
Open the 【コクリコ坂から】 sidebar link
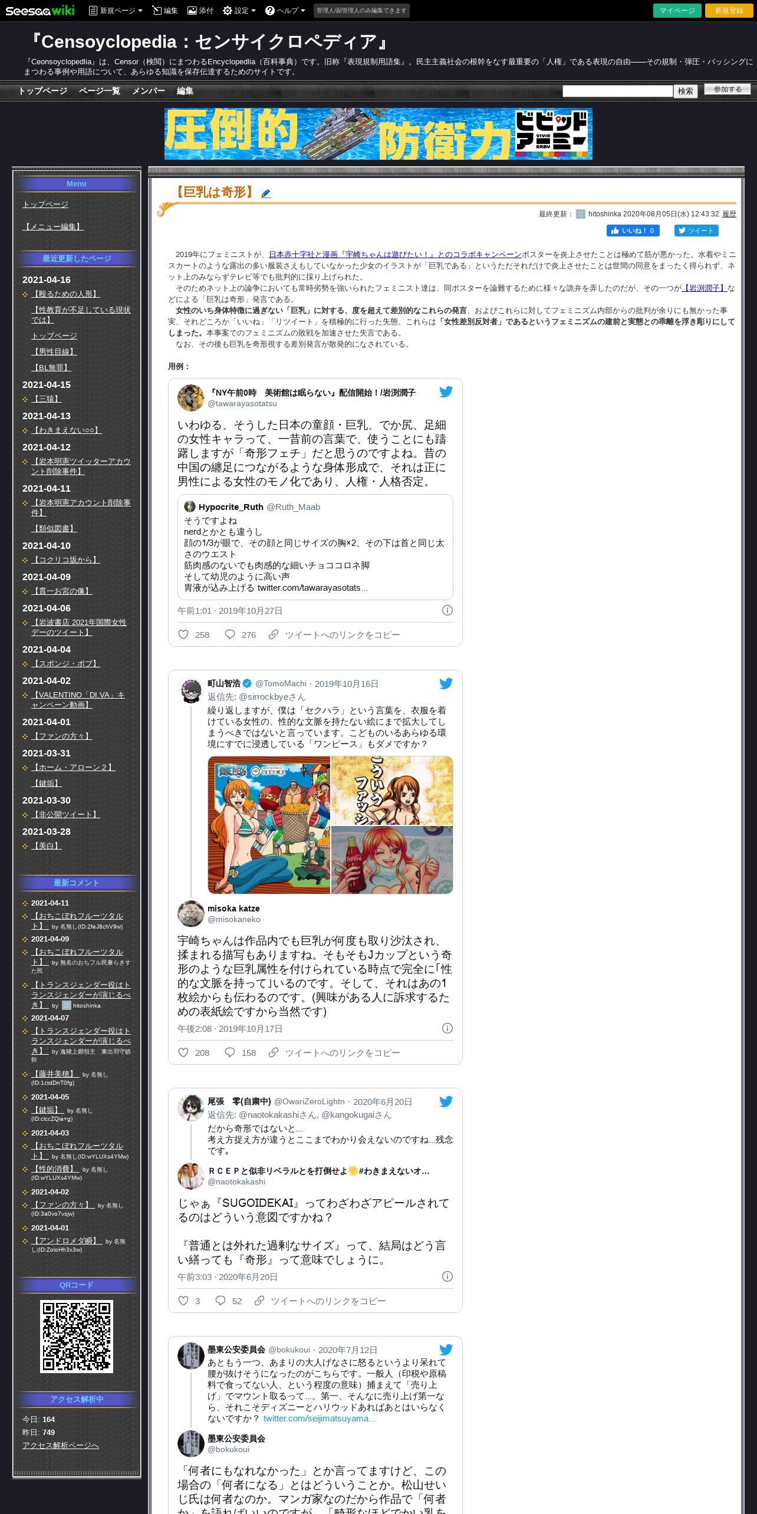(65, 559)
